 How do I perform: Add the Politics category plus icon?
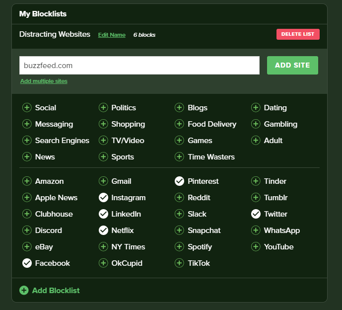point(103,108)
